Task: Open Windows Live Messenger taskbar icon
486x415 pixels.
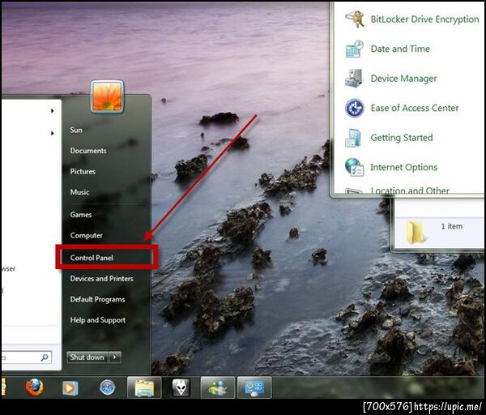Action: [x=218, y=387]
